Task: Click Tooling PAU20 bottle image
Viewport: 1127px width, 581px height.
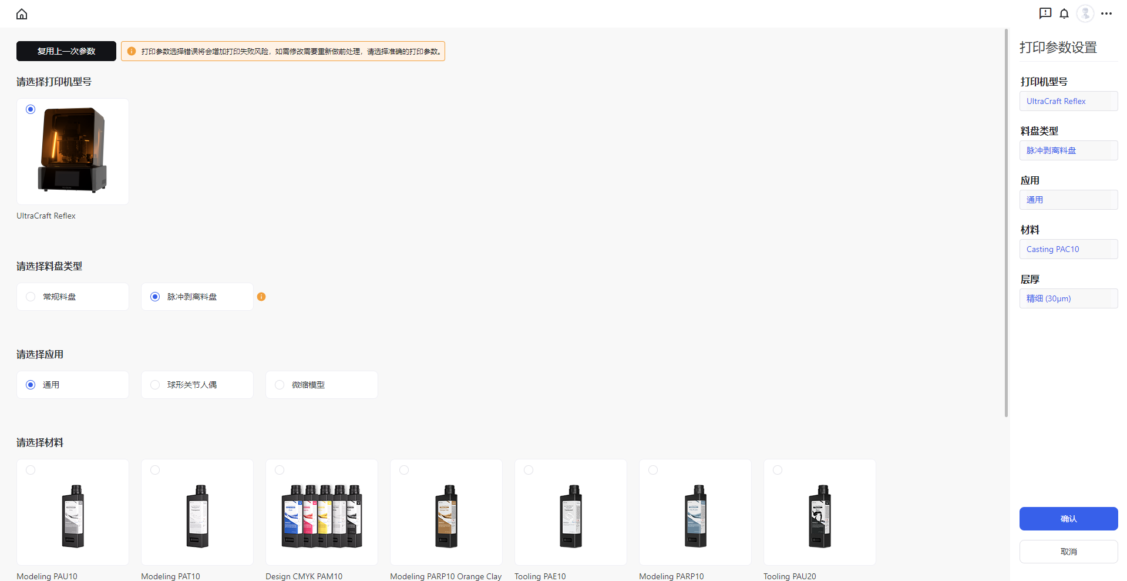Action: 820,516
